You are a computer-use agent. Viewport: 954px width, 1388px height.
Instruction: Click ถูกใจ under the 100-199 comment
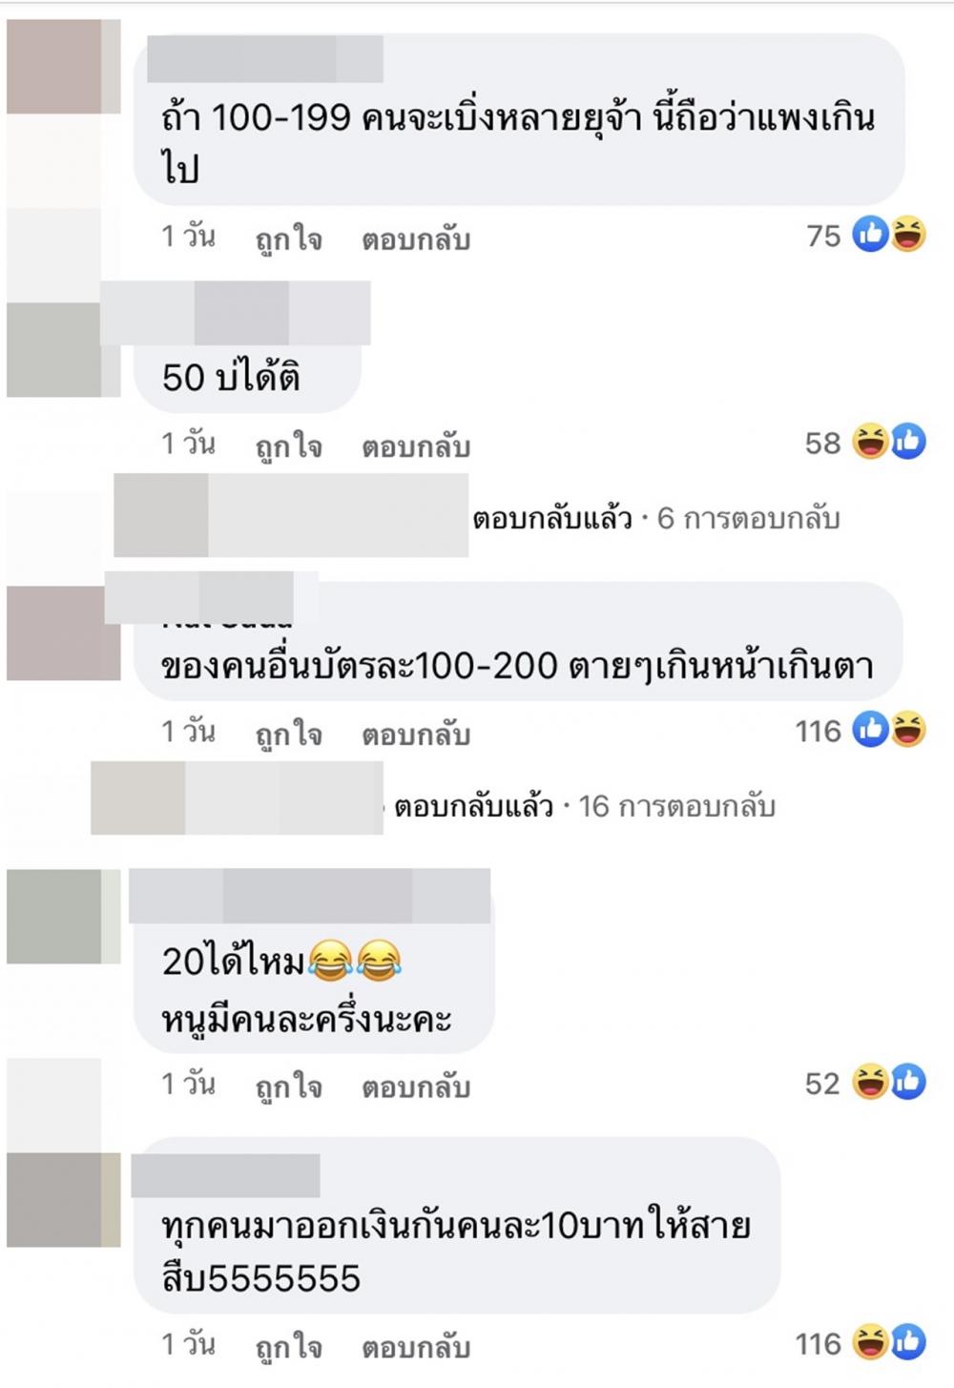288,238
